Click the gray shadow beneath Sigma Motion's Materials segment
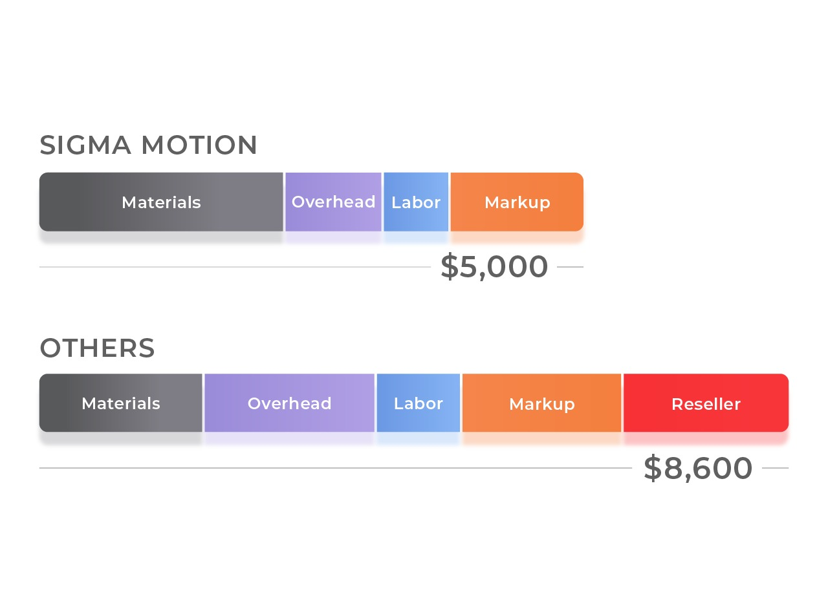The width and height of the screenshot is (828, 607). tap(161, 237)
